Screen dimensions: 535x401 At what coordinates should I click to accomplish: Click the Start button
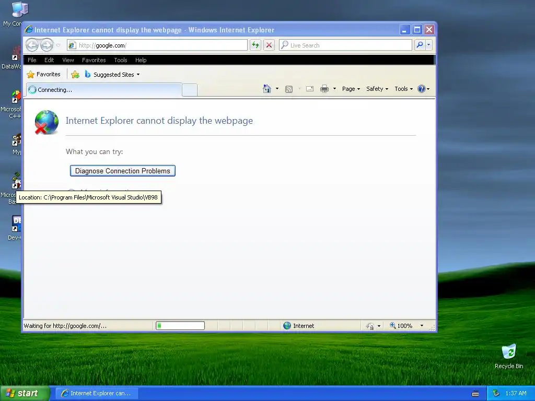25,393
